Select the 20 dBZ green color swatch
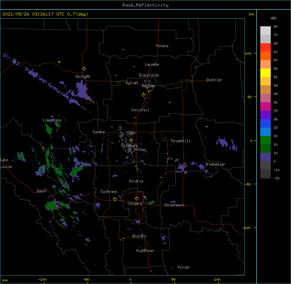Viewport: 291px width, 284px height. tap(265, 140)
